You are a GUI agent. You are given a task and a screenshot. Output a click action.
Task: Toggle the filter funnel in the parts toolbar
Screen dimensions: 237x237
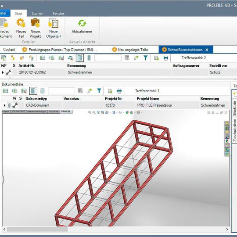click(145, 58)
